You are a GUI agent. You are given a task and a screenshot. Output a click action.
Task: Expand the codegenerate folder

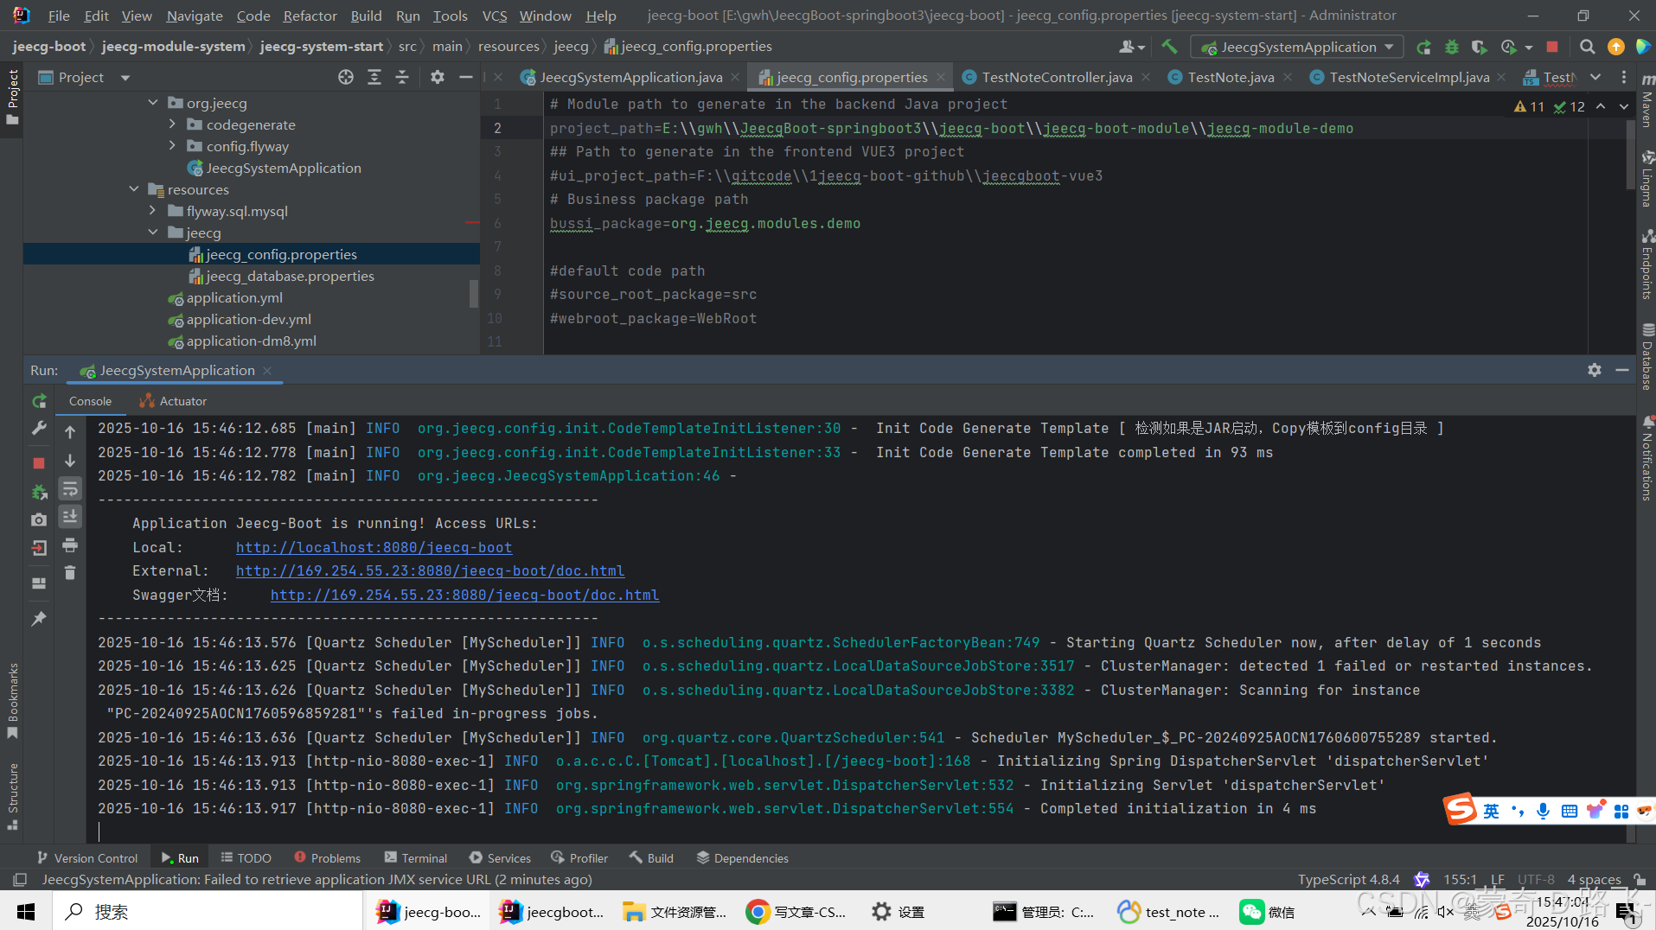[172, 124]
